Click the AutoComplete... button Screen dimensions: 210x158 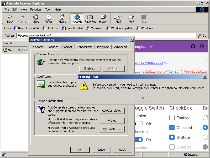[112, 111]
